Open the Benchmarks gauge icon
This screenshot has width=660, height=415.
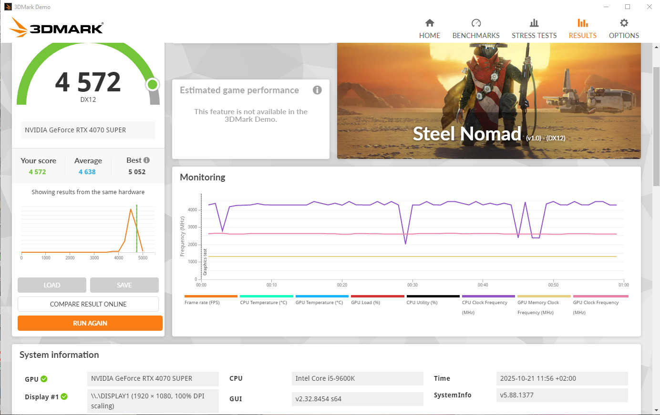476,23
